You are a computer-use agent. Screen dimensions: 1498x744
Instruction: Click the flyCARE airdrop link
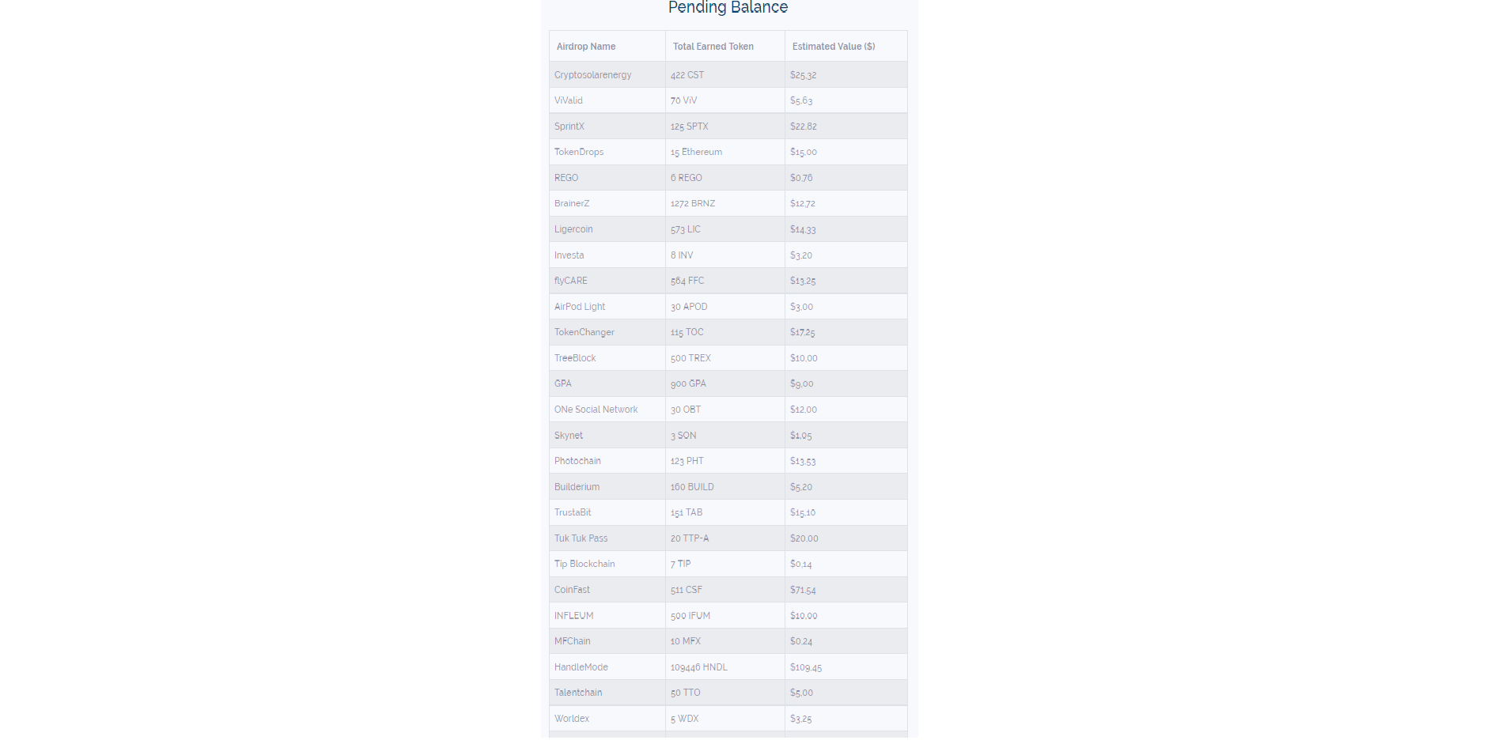tap(570, 281)
